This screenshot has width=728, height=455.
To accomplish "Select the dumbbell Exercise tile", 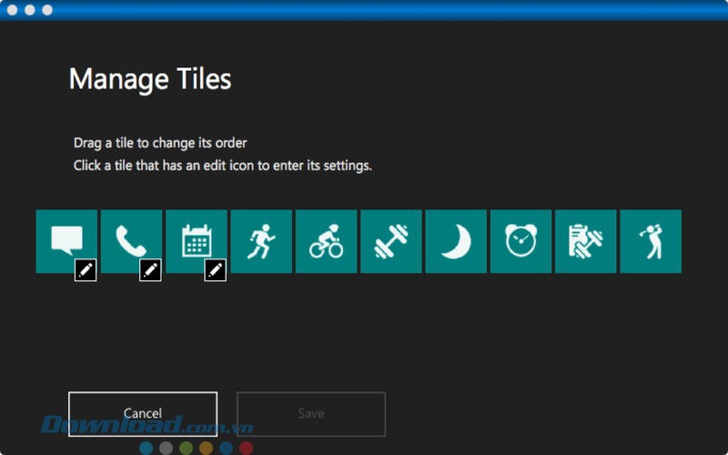I will (x=391, y=241).
